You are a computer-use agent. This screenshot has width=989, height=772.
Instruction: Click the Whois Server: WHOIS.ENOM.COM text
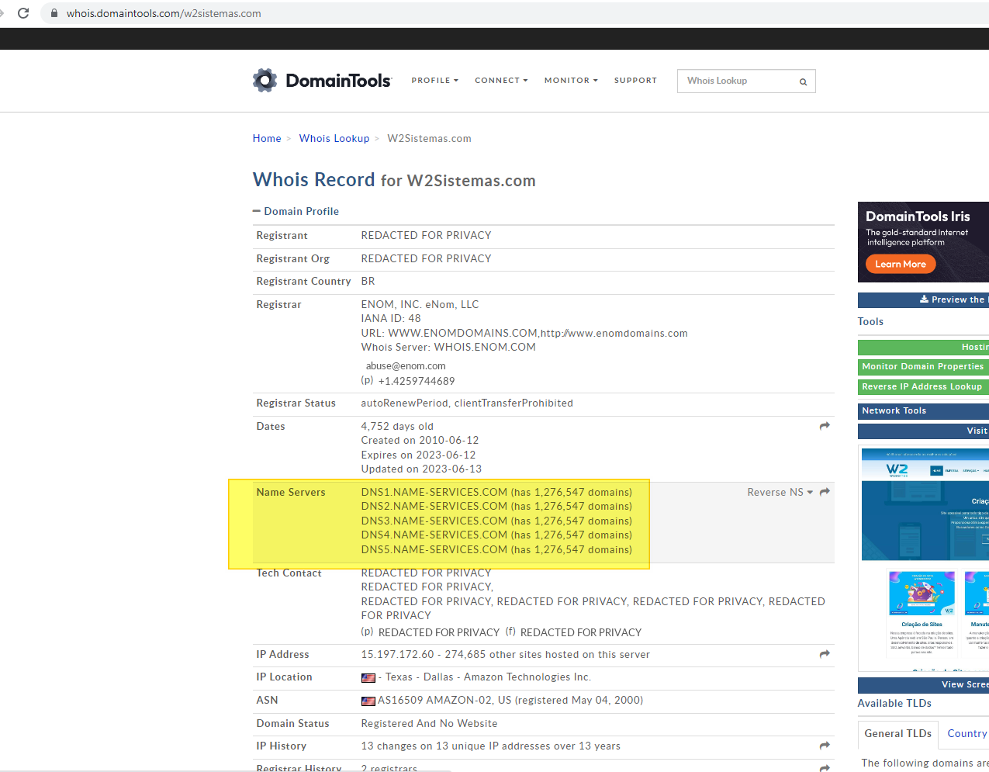click(x=448, y=347)
